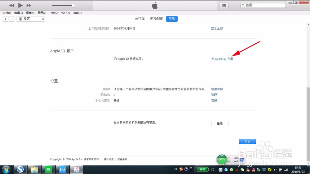Click the 创建昵称 link
This screenshot has width=310, height=174.
(217, 89)
